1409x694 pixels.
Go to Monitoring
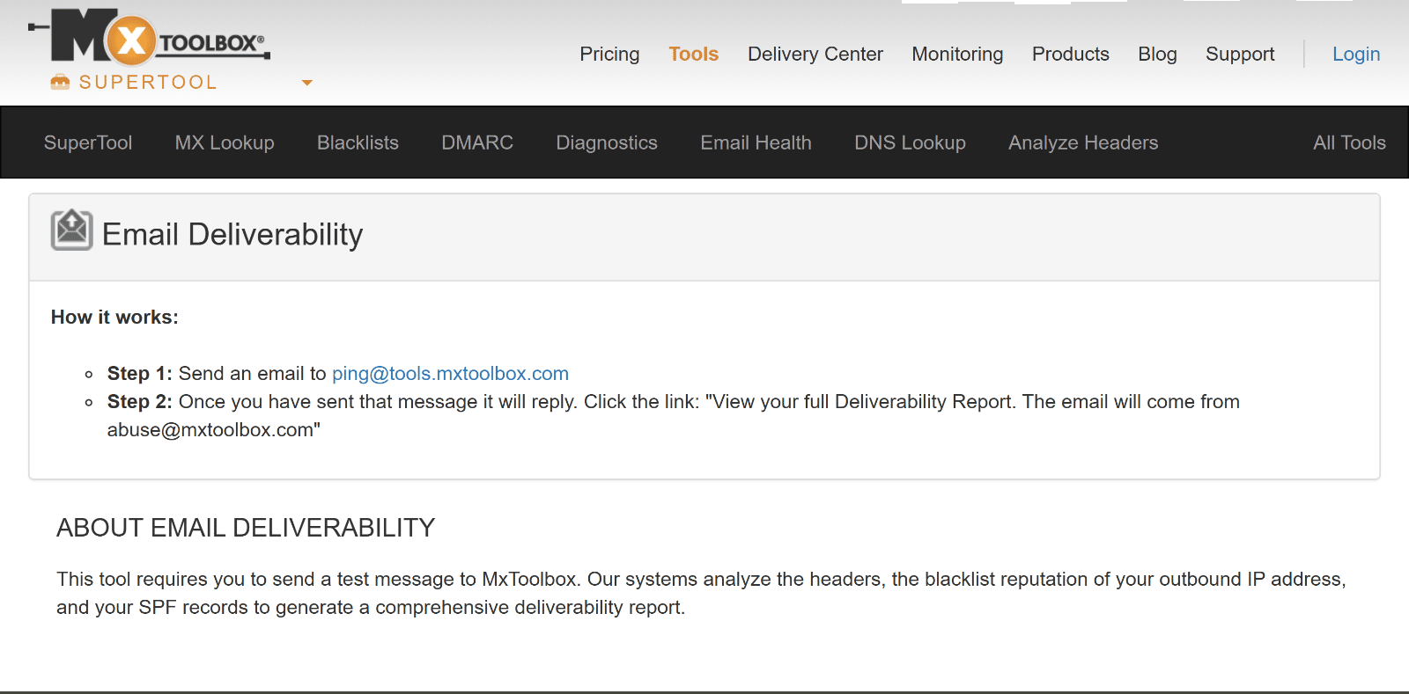tap(957, 54)
